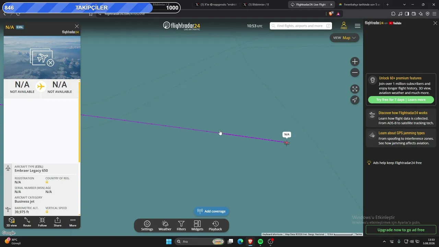Open the browser extensions puzzle icon
Screen dimensions: 439x247
[393, 14]
